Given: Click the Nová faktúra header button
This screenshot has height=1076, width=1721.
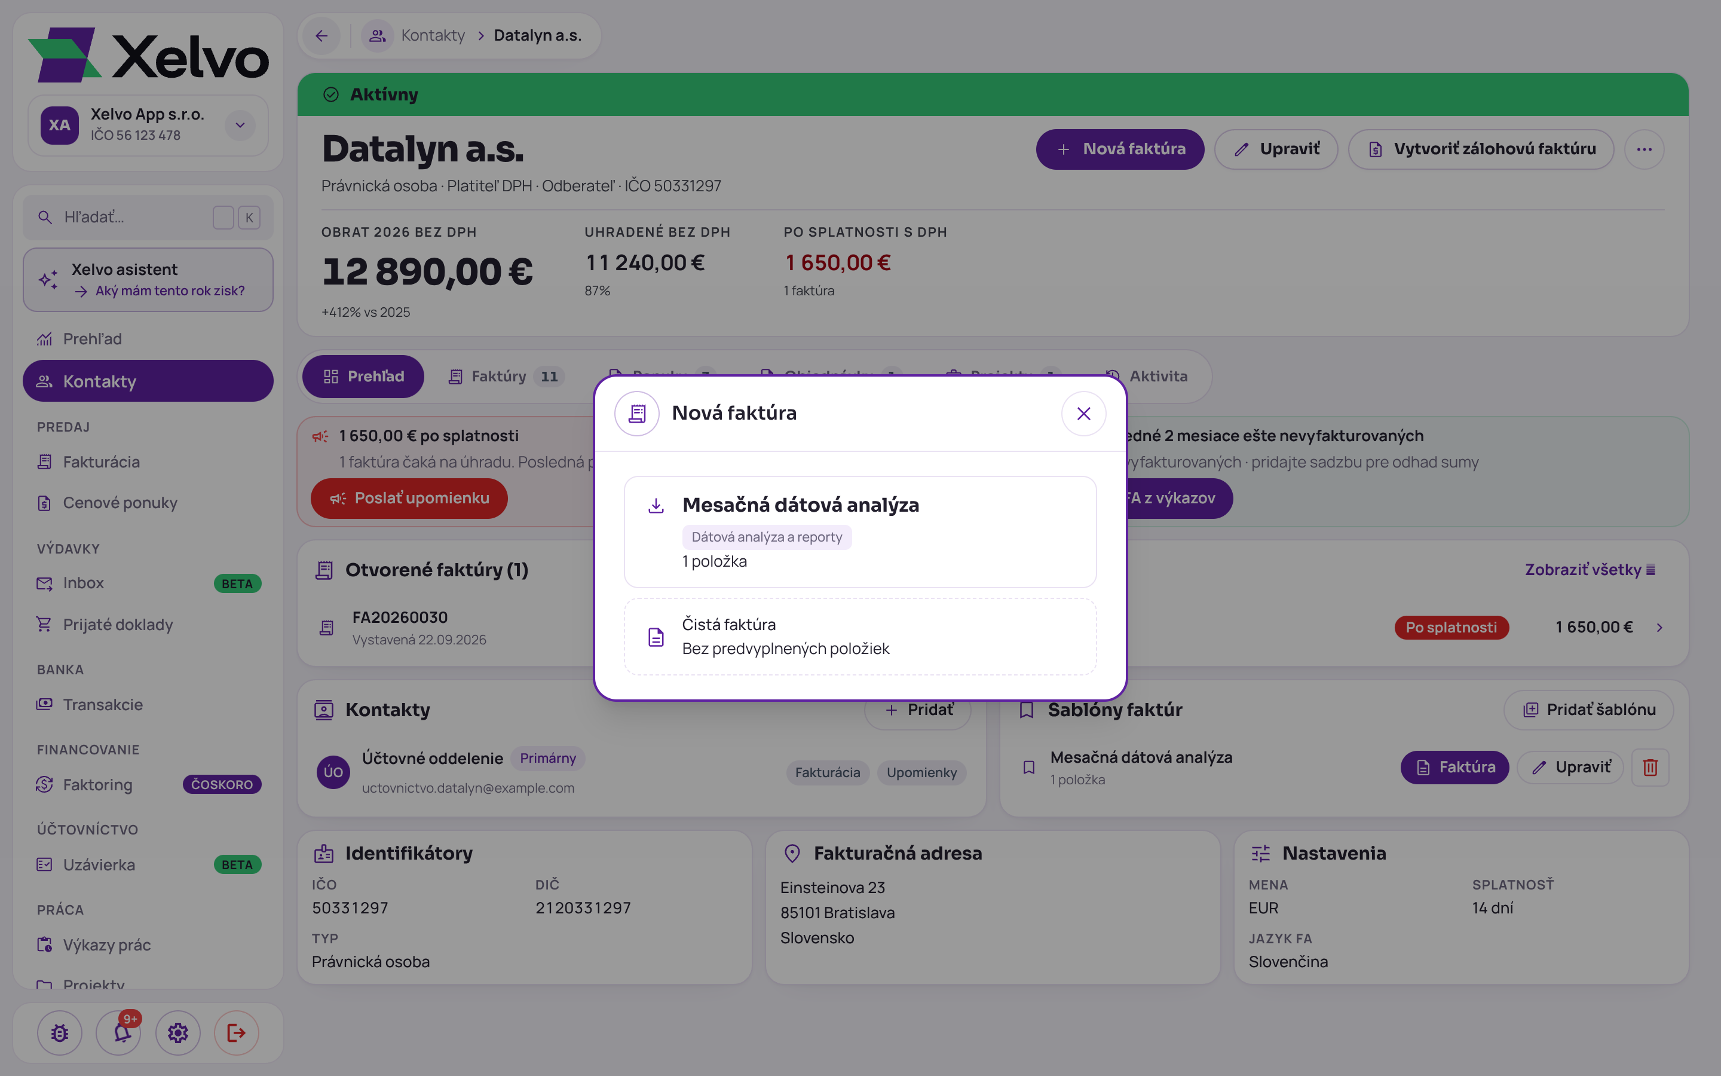Looking at the screenshot, I should click(1119, 149).
